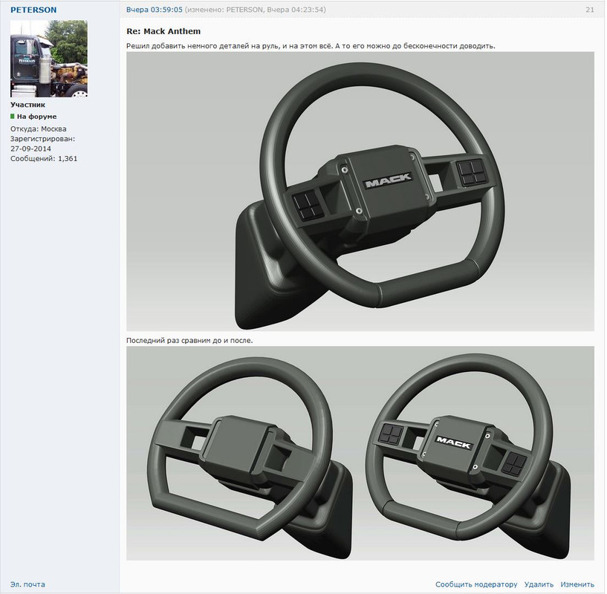Click the Удалить link
The height and width of the screenshot is (594, 607).
click(539, 584)
